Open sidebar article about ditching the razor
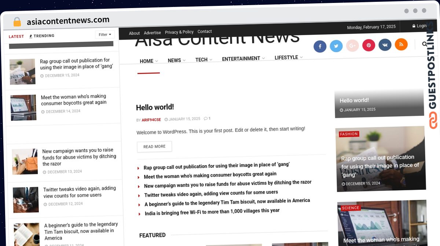 point(79,157)
